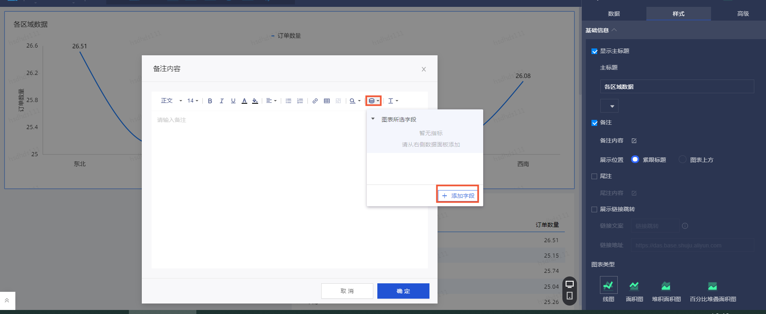This screenshot has width=766, height=314.
Task: Choose the 堆积面积图 chart type icon
Action: click(x=666, y=286)
